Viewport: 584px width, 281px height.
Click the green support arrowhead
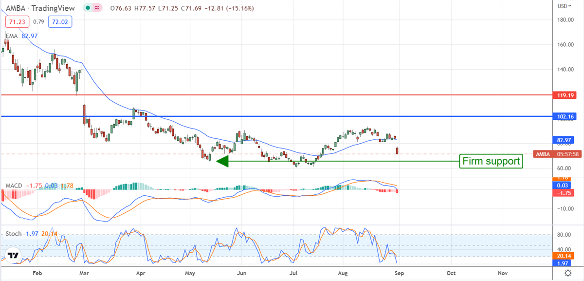coord(222,161)
